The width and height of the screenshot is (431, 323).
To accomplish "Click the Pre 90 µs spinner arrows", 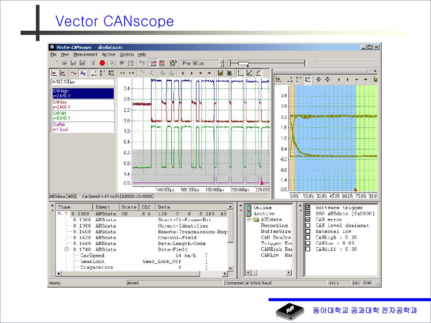I will [x=221, y=64].
